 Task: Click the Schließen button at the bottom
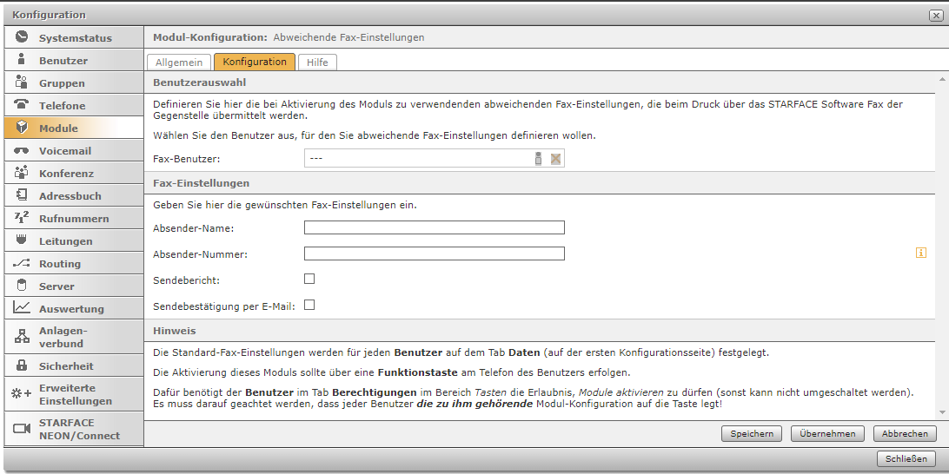point(906,459)
